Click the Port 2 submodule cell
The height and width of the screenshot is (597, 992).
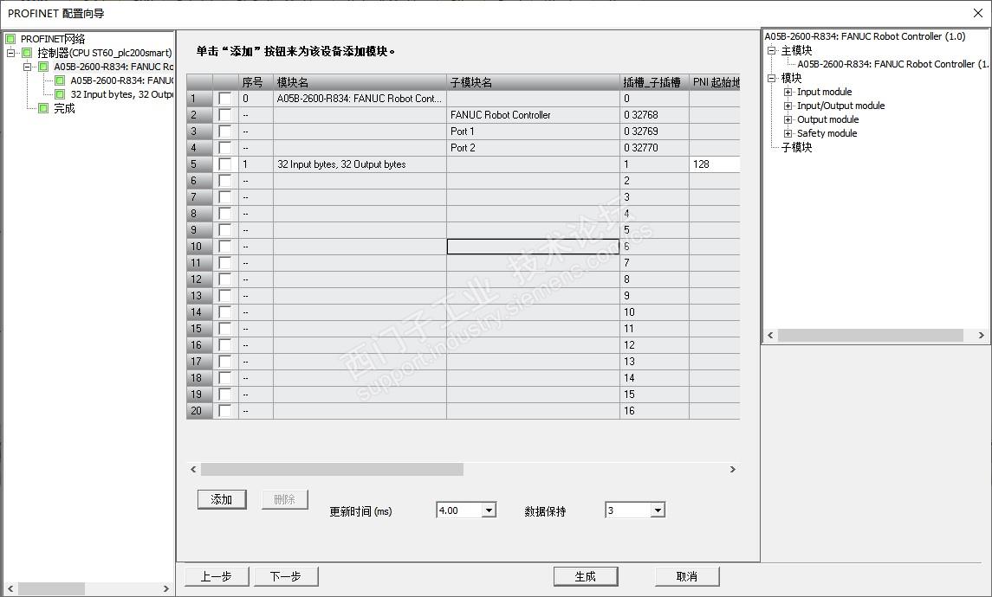pos(533,148)
